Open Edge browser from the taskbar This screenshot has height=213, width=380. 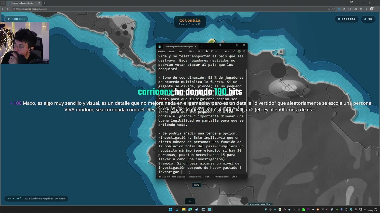[190, 210]
